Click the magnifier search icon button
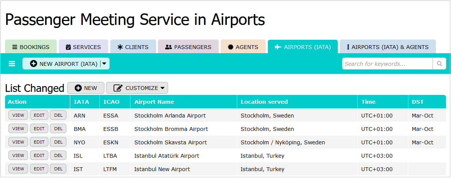 pyautogui.click(x=439, y=64)
